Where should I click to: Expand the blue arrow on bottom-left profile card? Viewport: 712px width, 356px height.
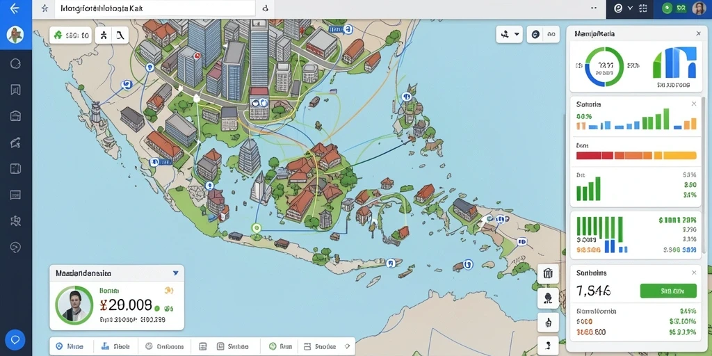[x=176, y=273]
